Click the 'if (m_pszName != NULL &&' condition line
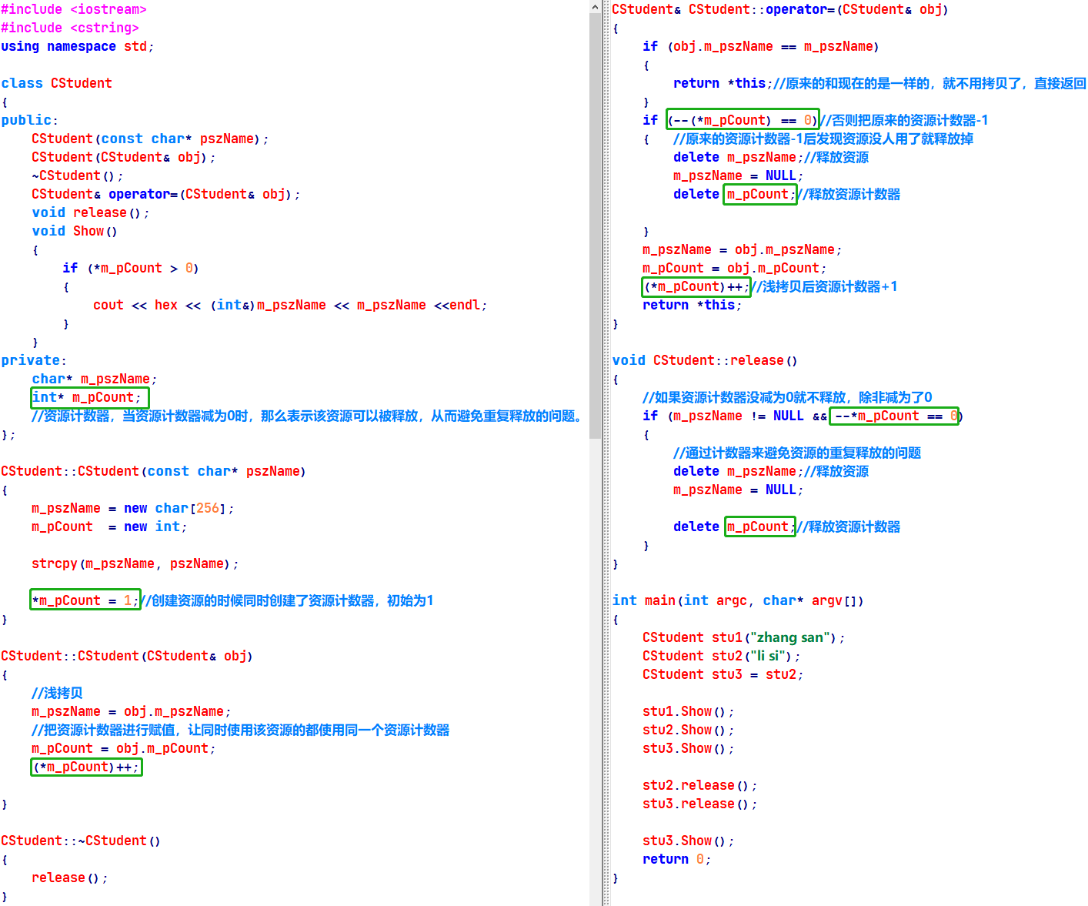Image resolution: width=1088 pixels, height=906 pixels. (x=803, y=416)
